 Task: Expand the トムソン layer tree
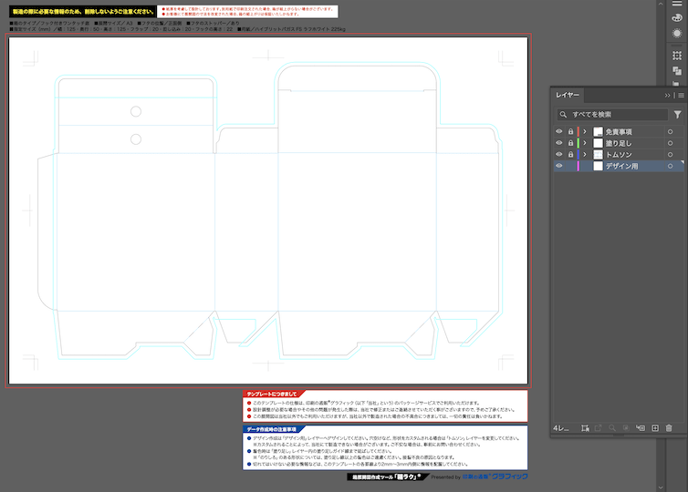pos(585,155)
